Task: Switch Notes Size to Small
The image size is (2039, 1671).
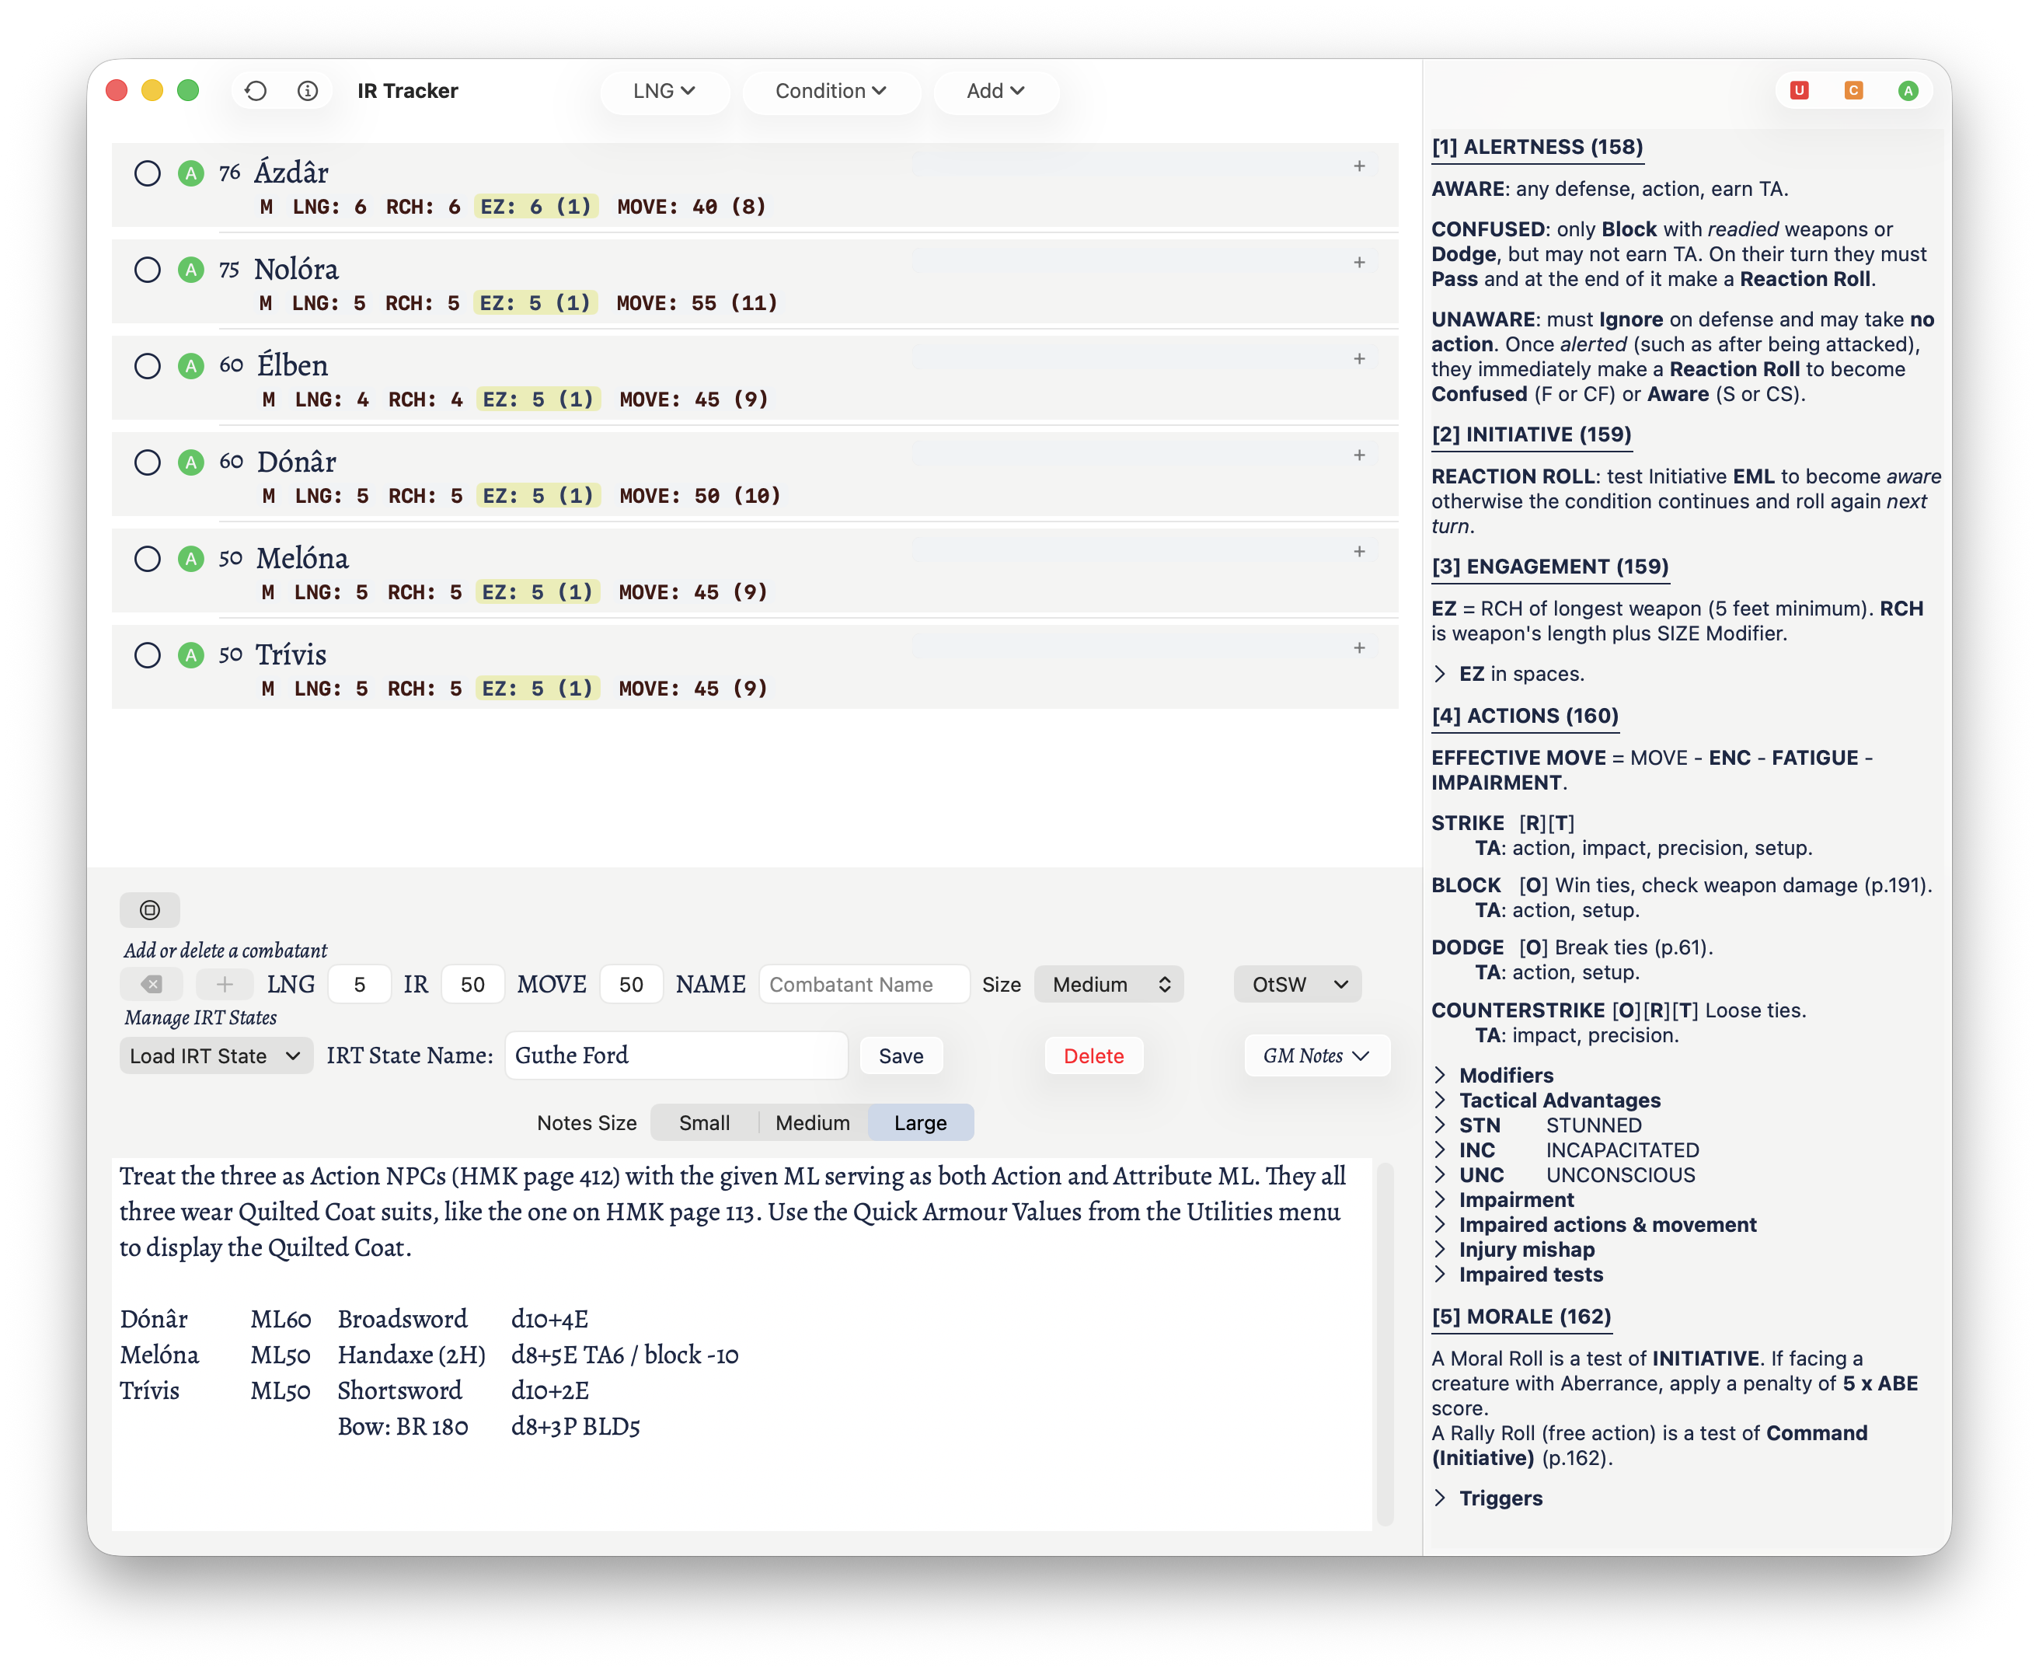Action: point(704,1122)
